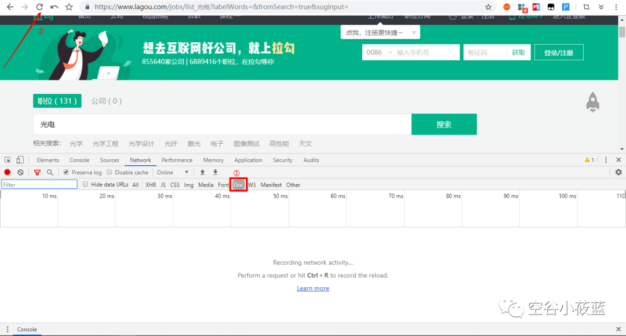Stop recording network log red button
Screen dimensions: 626x336
pos(7,173)
